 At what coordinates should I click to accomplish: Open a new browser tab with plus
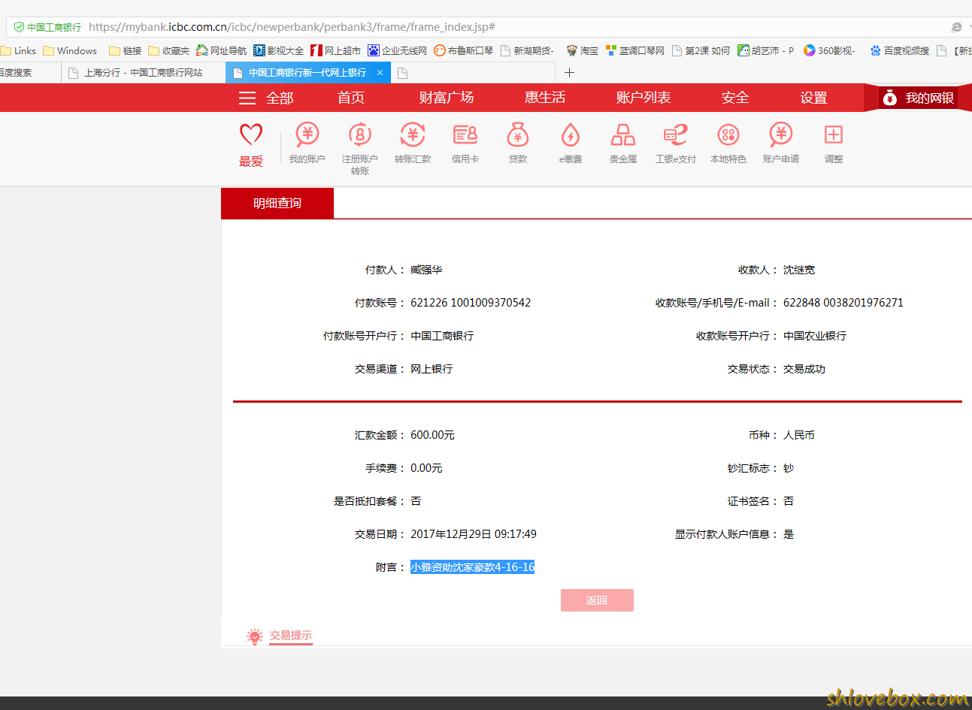click(569, 73)
